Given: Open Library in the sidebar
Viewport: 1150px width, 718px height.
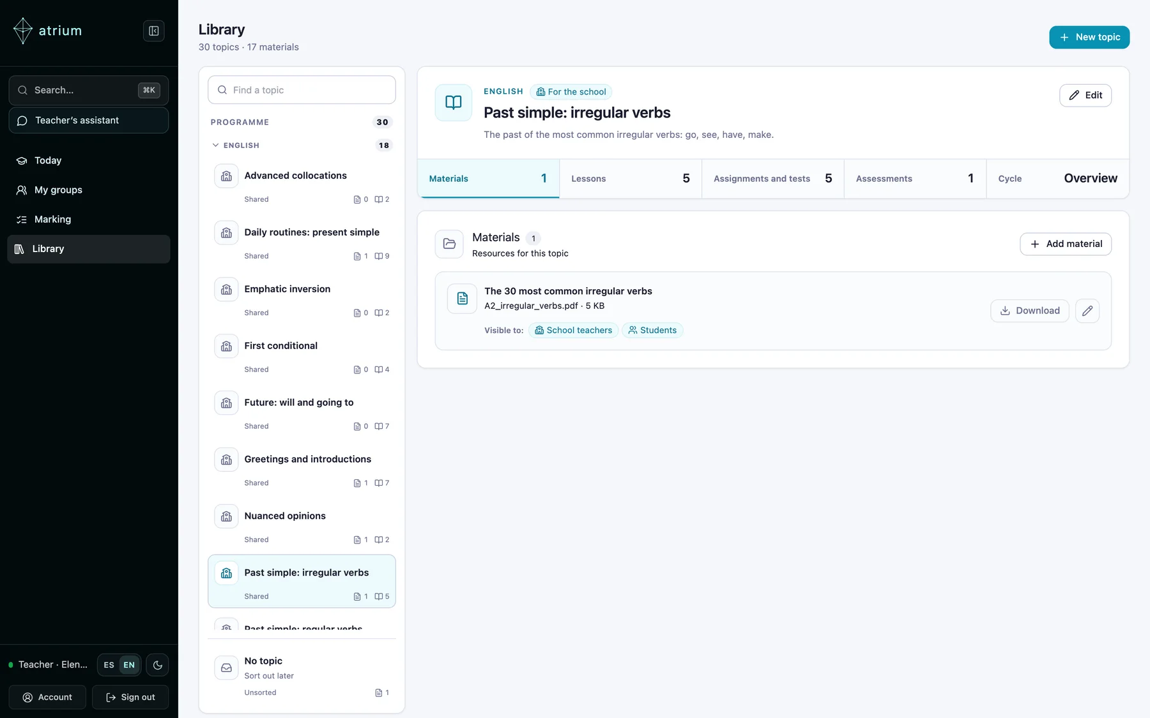Looking at the screenshot, I should point(89,249).
